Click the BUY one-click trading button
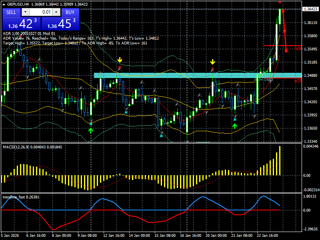The image size is (320, 240). [x=70, y=12]
